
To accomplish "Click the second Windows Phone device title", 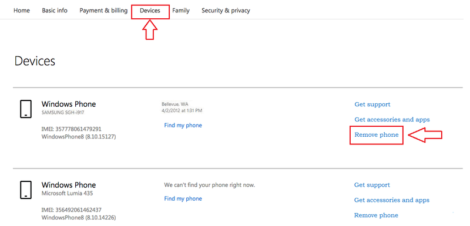I will pyautogui.click(x=69, y=185).
